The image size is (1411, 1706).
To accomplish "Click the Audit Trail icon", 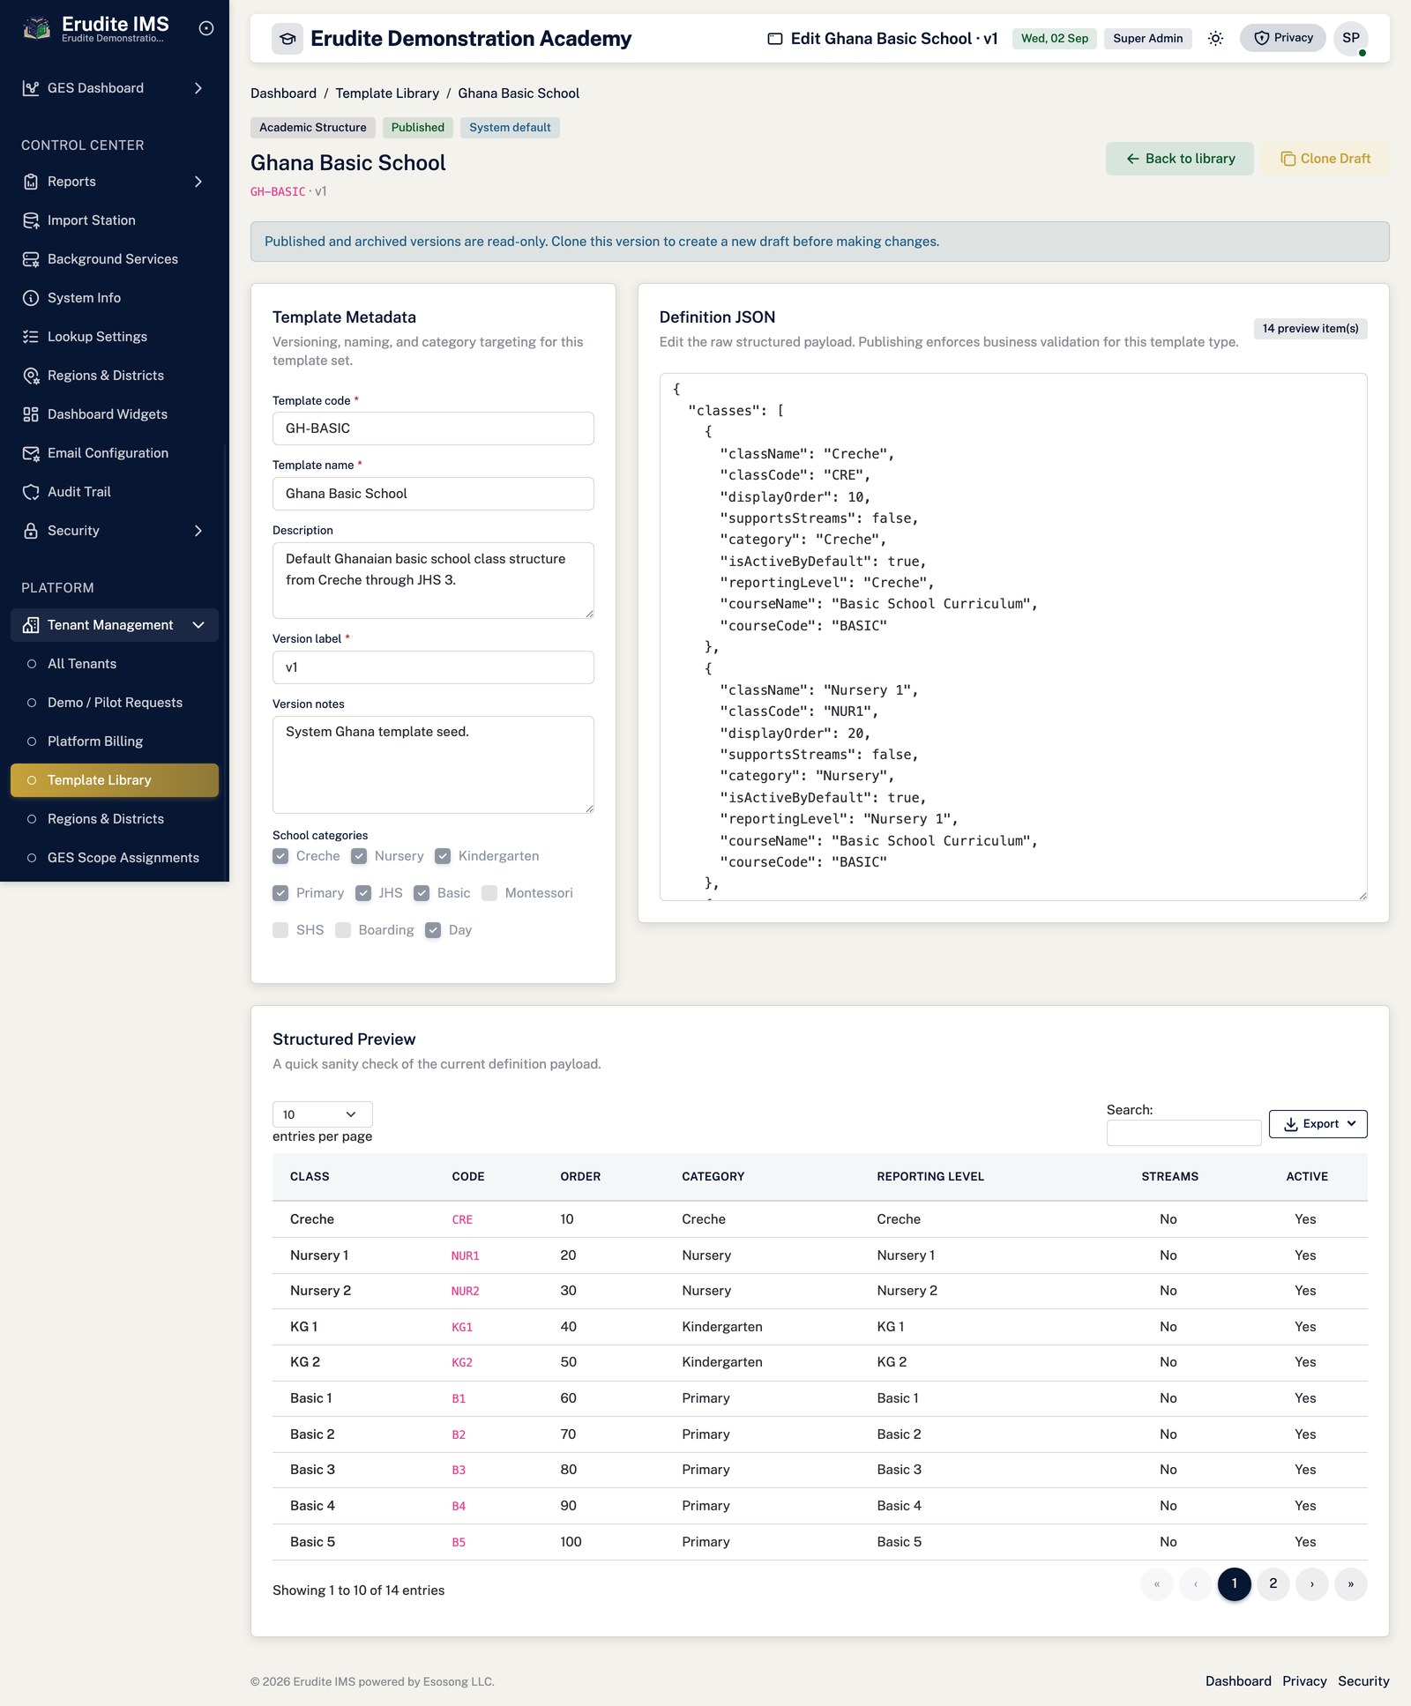I will click(31, 492).
